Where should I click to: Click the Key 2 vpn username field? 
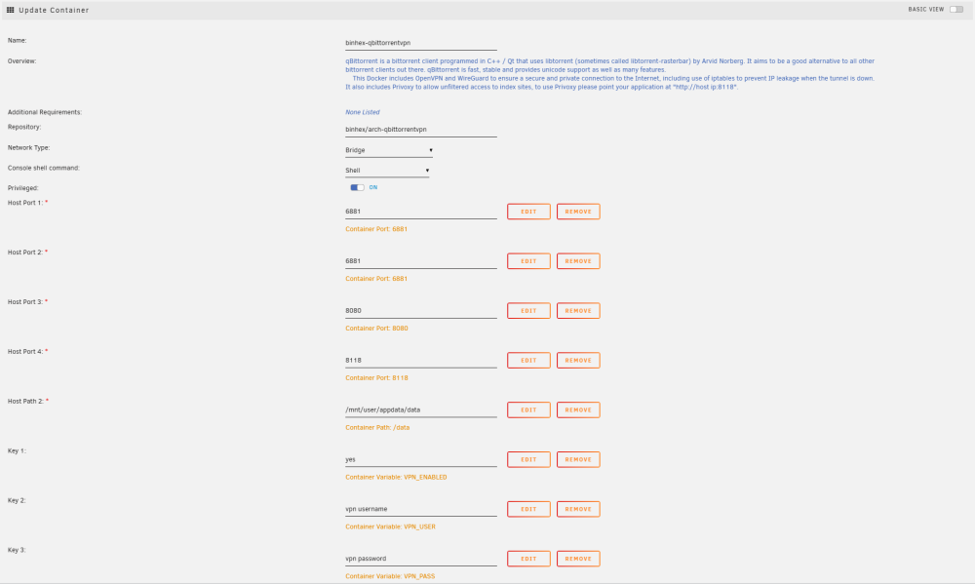coord(421,509)
